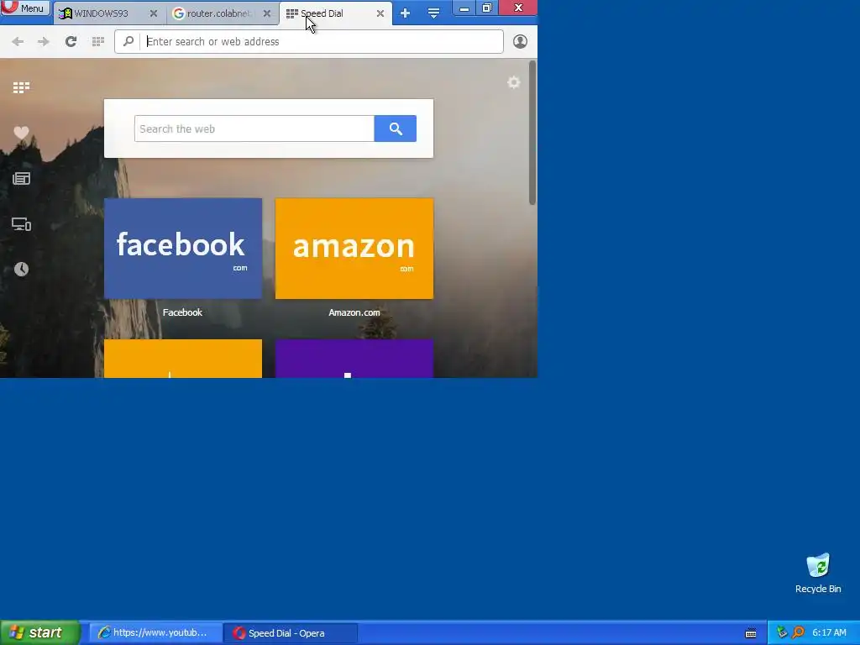Click the 6:17 AM clock

pyautogui.click(x=829, y=633)
